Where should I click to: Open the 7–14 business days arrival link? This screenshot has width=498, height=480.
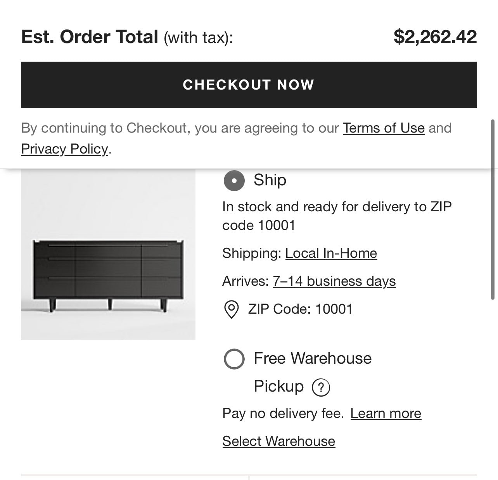[x=334, y=281]
